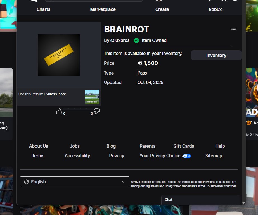Click the Item Owned status text
258x215 pixels.
(x=154, y=40)
